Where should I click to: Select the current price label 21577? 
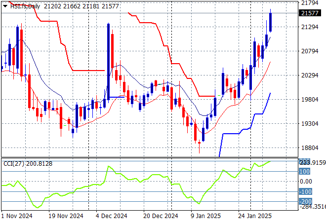(310, 13)
